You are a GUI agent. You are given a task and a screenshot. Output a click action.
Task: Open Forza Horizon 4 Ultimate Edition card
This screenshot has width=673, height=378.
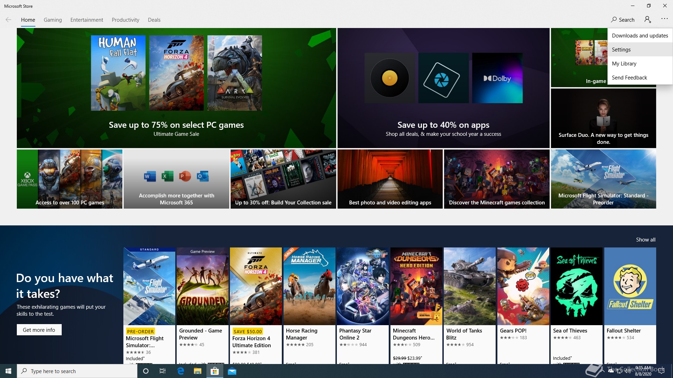tap(256, 306)
